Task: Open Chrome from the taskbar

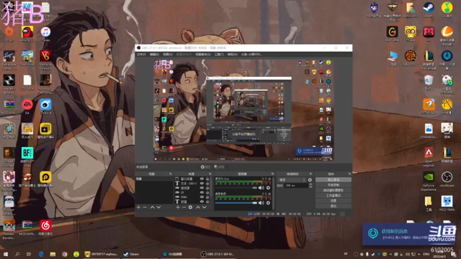Action: click(x=65, y=254)
